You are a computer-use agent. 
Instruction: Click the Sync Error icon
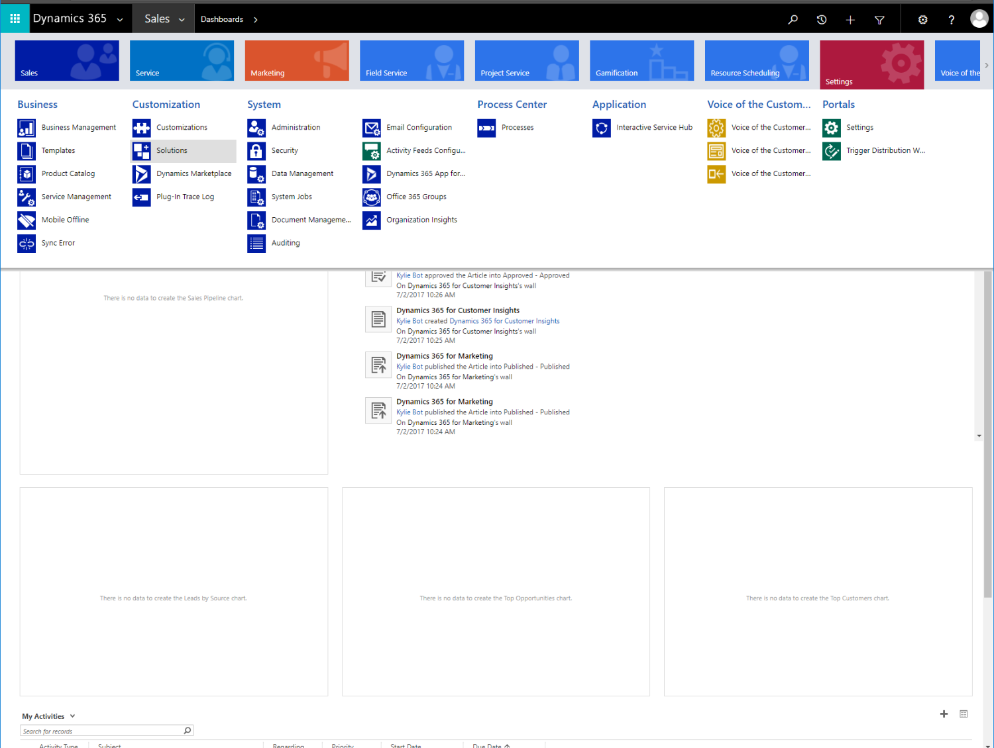[x=27, y=244]
